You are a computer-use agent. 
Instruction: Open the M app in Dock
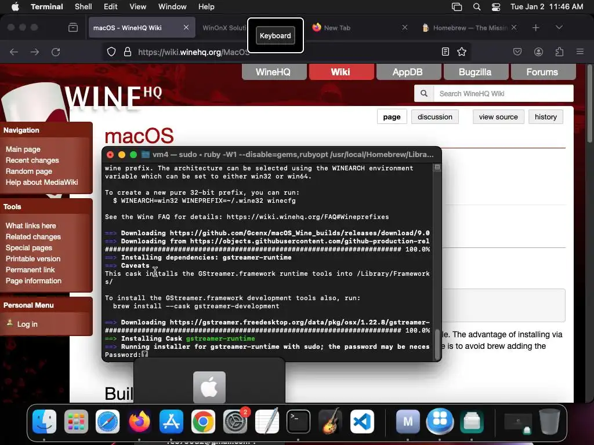(408, 422)
